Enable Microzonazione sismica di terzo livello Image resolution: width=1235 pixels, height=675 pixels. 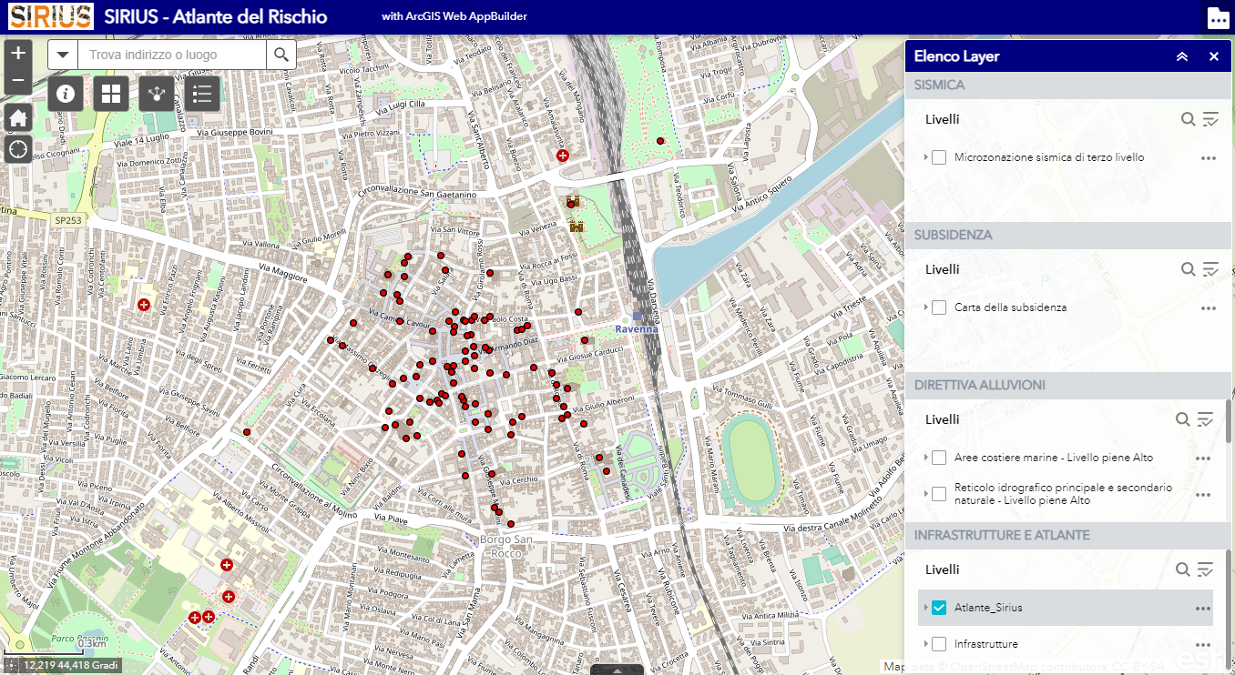939,157
